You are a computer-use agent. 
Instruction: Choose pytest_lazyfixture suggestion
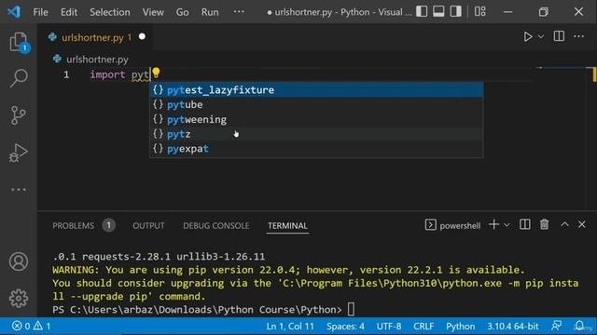pos(316,90)
